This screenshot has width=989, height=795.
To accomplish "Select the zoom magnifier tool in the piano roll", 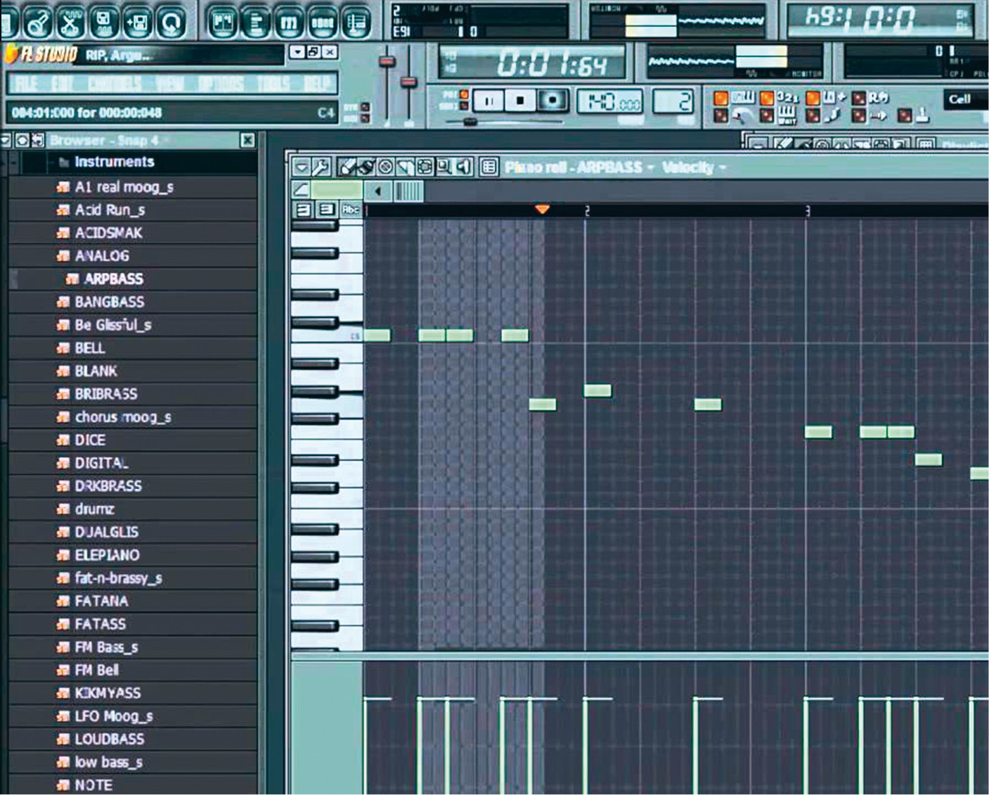I will (444, 167).
